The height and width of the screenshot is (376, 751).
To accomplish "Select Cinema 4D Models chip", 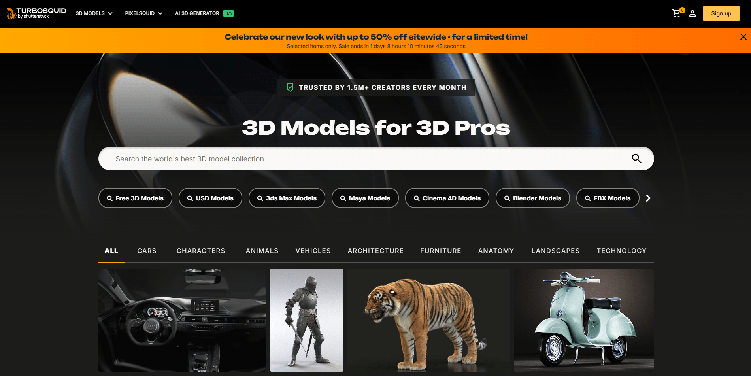I will pyautogui.click(x=447, y=198).
